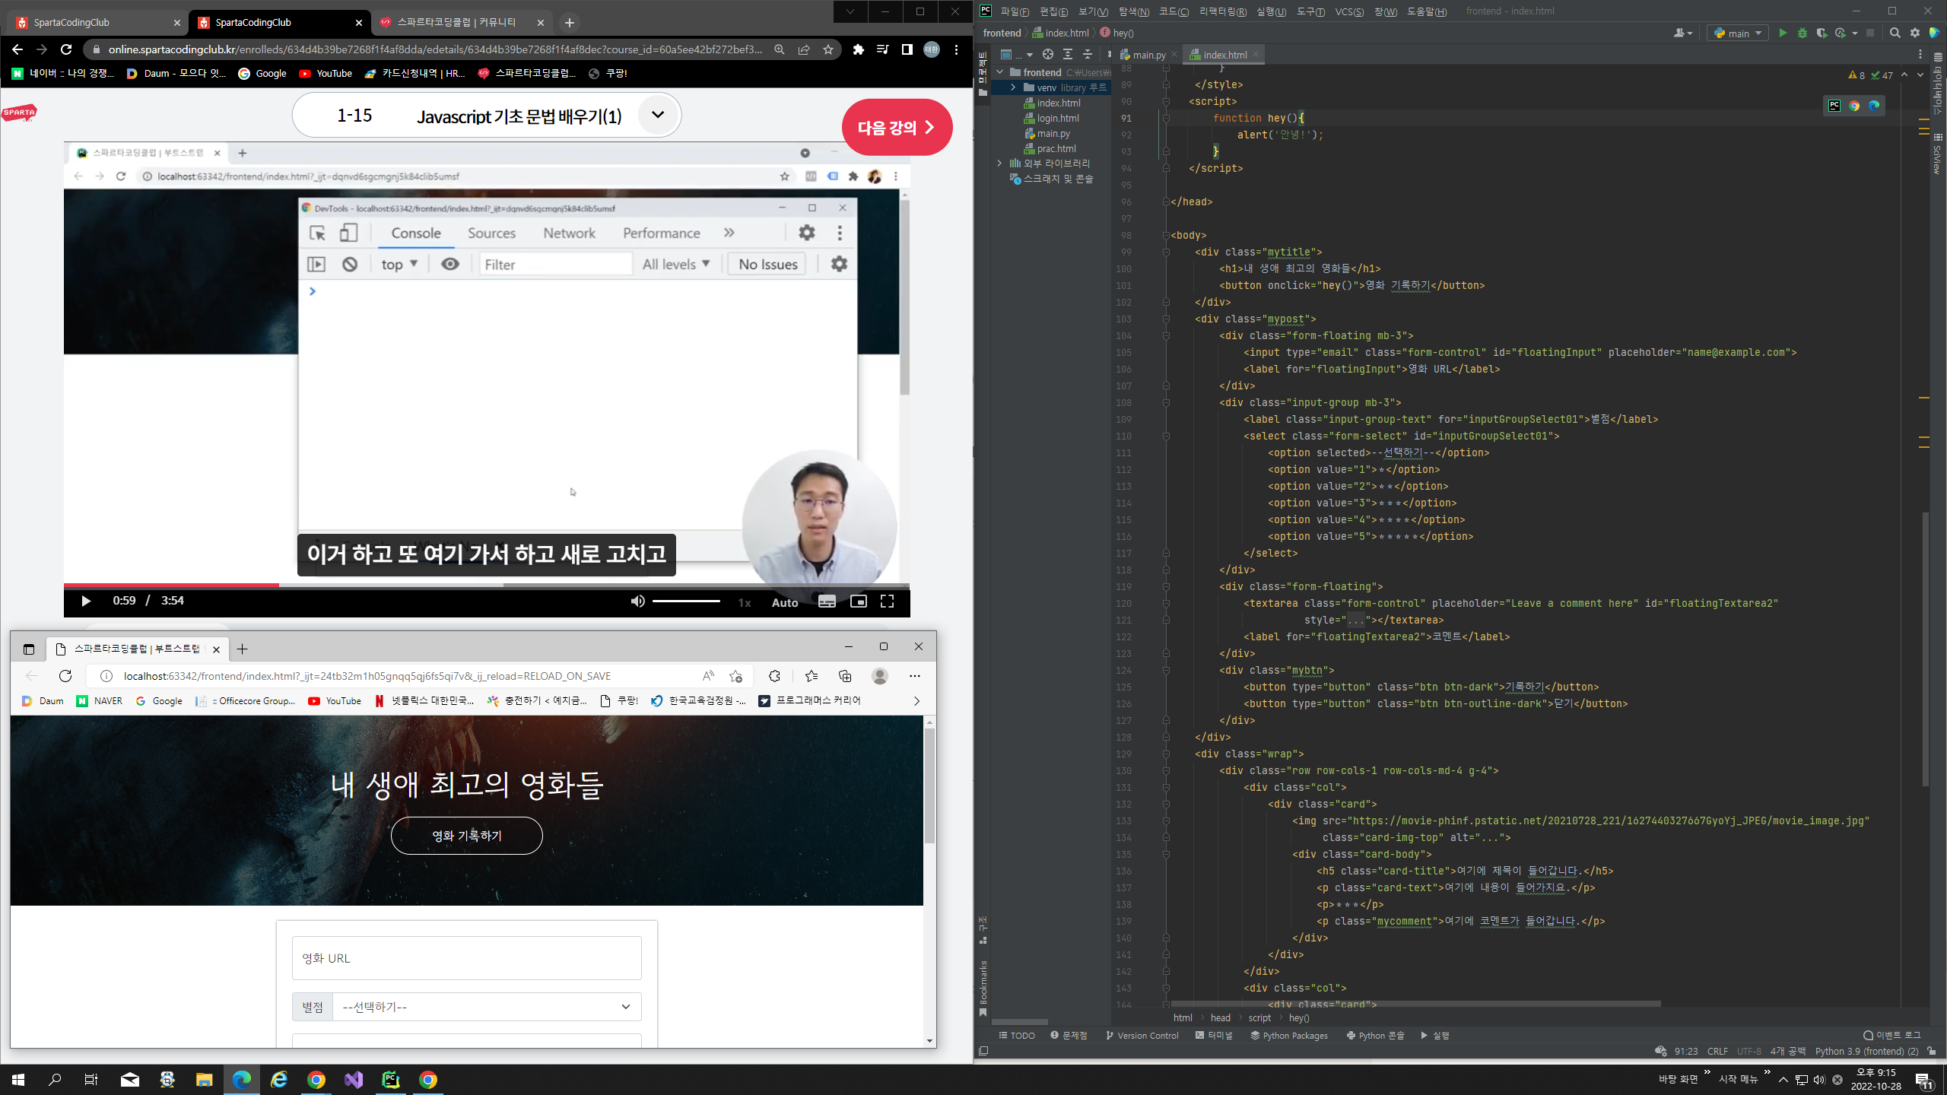Image resolution: width=1947 pixels, height=1095 pixels.
Task: Open PyCharm search everywhere magnifier
Action: [x=1895, y=33]
